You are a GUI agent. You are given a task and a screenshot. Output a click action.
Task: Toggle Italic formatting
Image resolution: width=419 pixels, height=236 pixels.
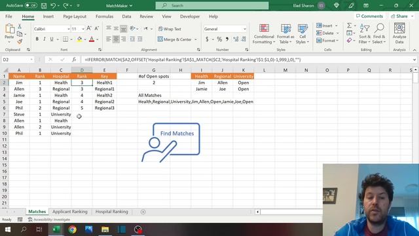[x=45, y=39]
